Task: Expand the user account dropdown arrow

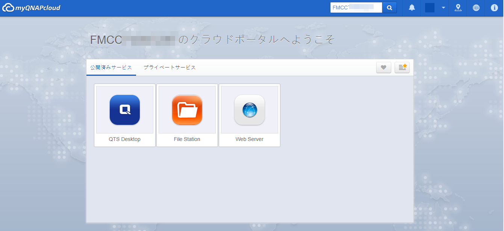Action: (443, 8)
